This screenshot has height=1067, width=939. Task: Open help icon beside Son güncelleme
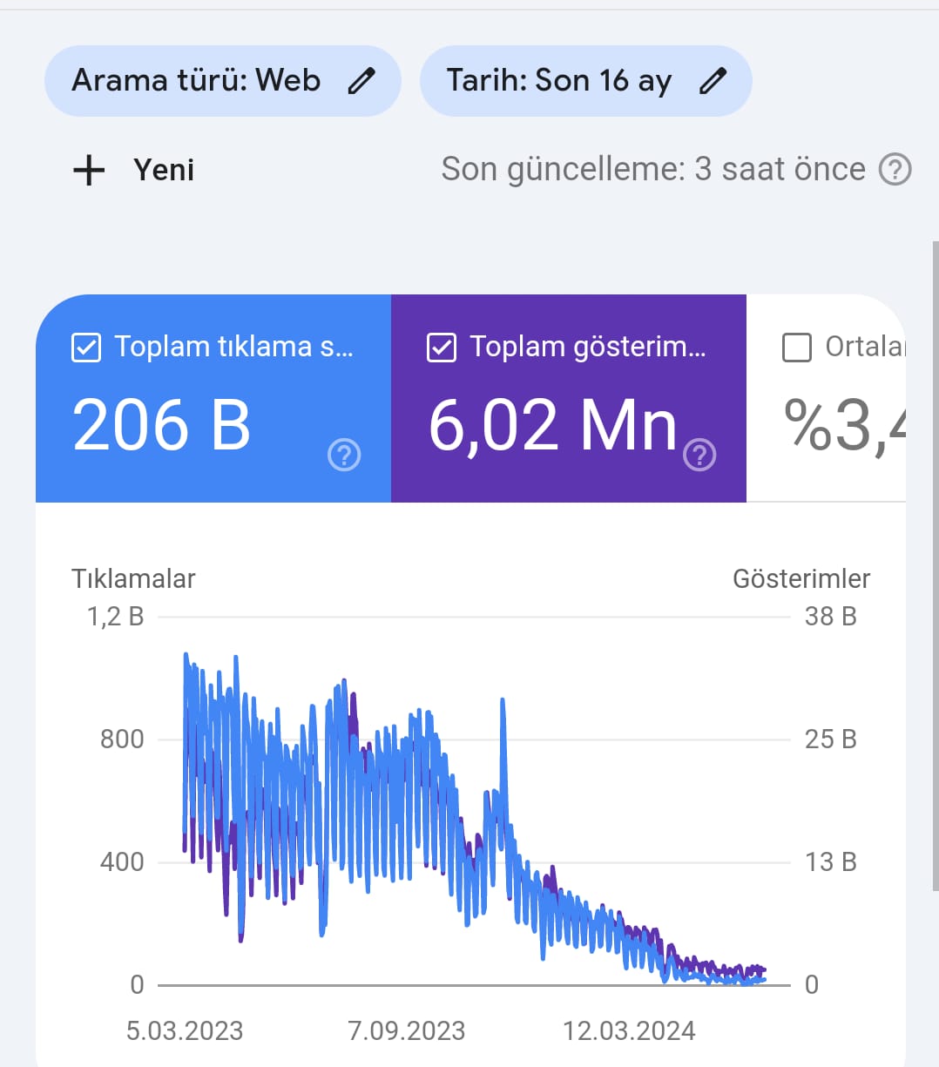click(895, 169)
